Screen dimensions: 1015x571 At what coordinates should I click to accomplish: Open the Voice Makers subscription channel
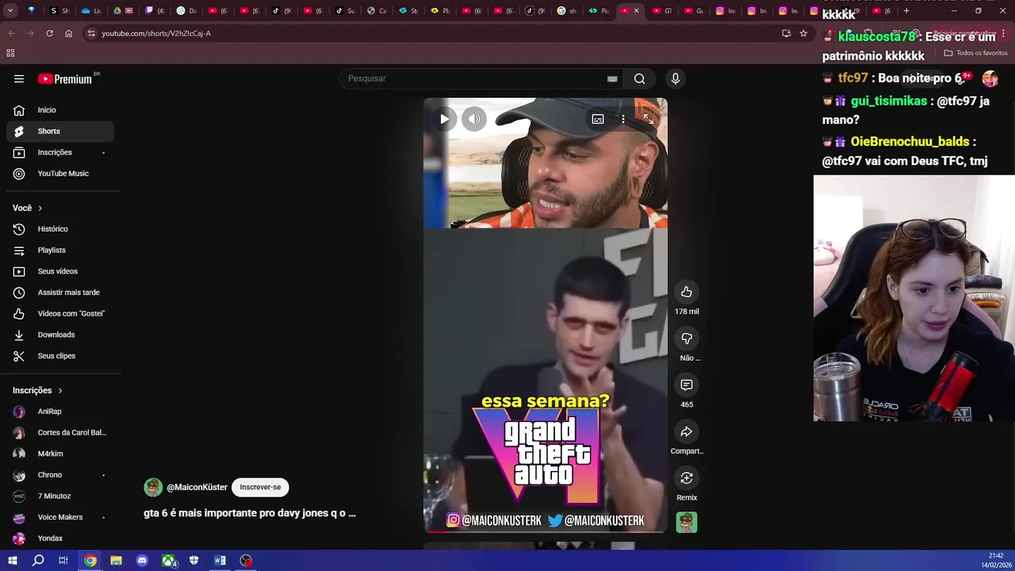pyautogui.click(x=60, y=517)
